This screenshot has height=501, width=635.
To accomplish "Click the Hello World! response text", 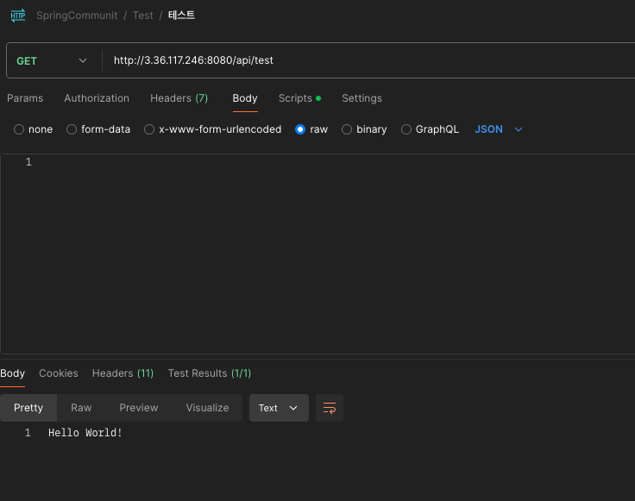I will click(85, 433).
